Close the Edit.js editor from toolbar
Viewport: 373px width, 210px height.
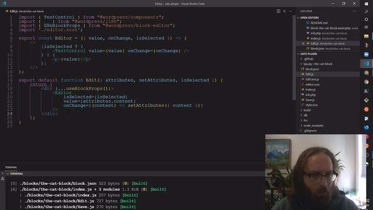[284, 11]
